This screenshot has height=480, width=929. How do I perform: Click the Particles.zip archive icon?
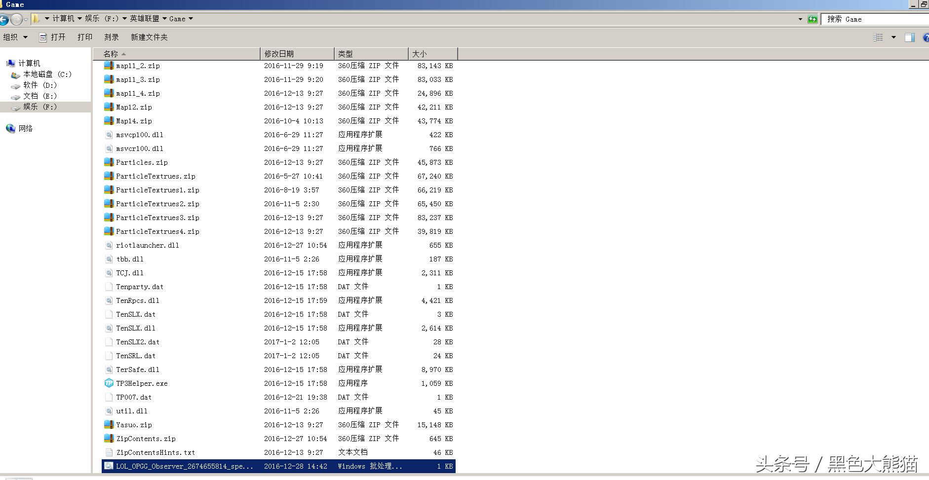tap(109, 162)
